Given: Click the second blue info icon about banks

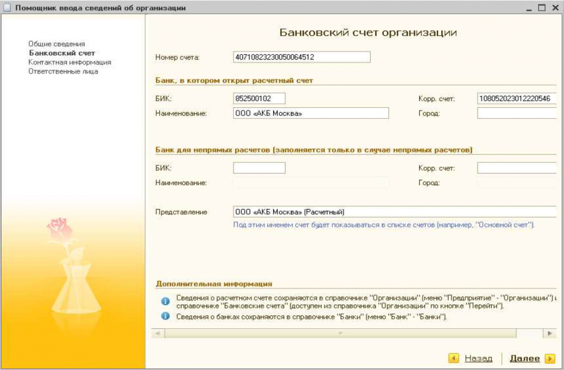Looking at the screenshot, I should tap(165, 317).
